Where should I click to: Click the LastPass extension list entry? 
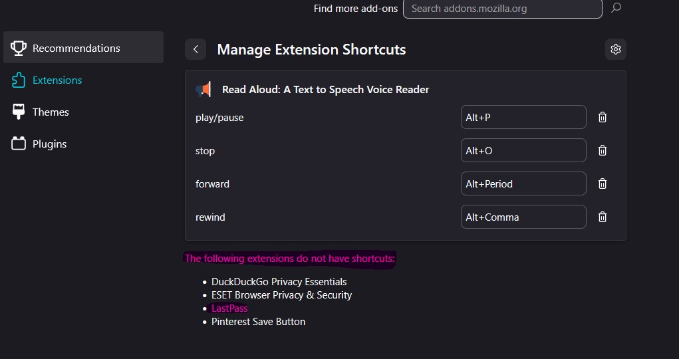[229, 308]
